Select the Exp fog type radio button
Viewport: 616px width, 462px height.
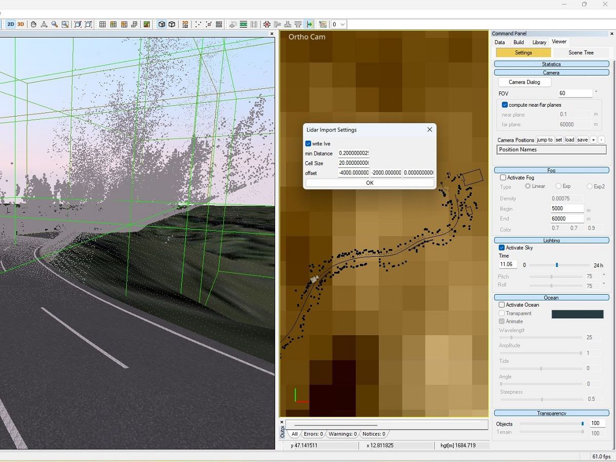pyautogui.click(x=559, y=186)
